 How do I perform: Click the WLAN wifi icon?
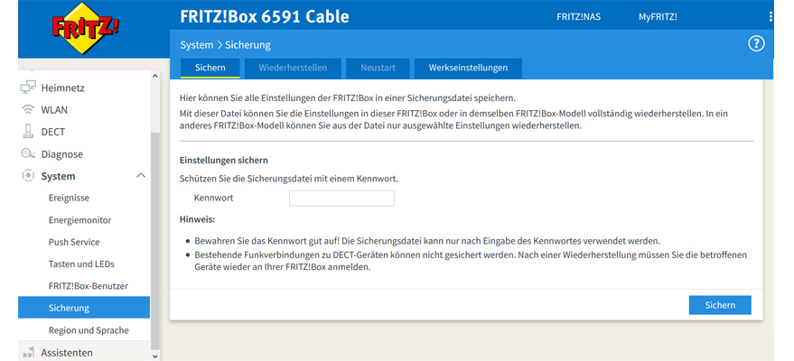tap(28, 109)
